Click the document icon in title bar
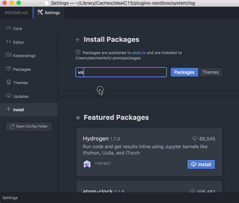Screen dimensions: 239x203 tap(47, 3)
